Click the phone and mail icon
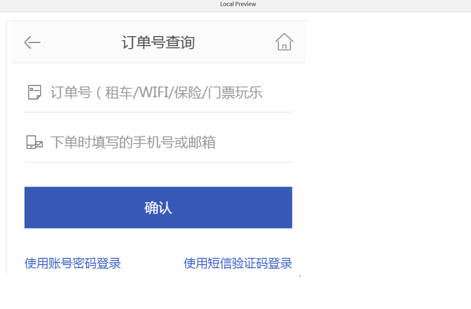The width and height of the screenshot is (471, 309). click(x=35, y=142)
